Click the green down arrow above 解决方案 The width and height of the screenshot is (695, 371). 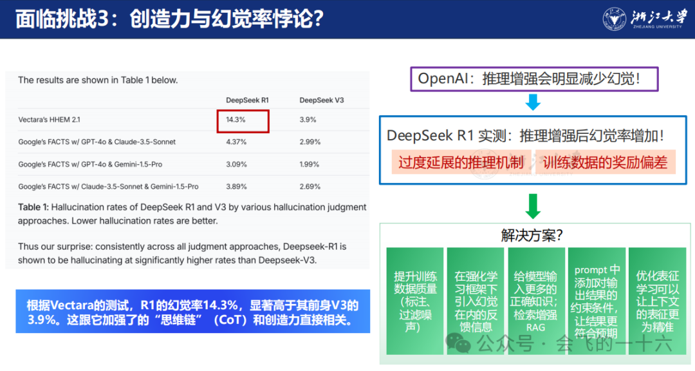point(533,206)
